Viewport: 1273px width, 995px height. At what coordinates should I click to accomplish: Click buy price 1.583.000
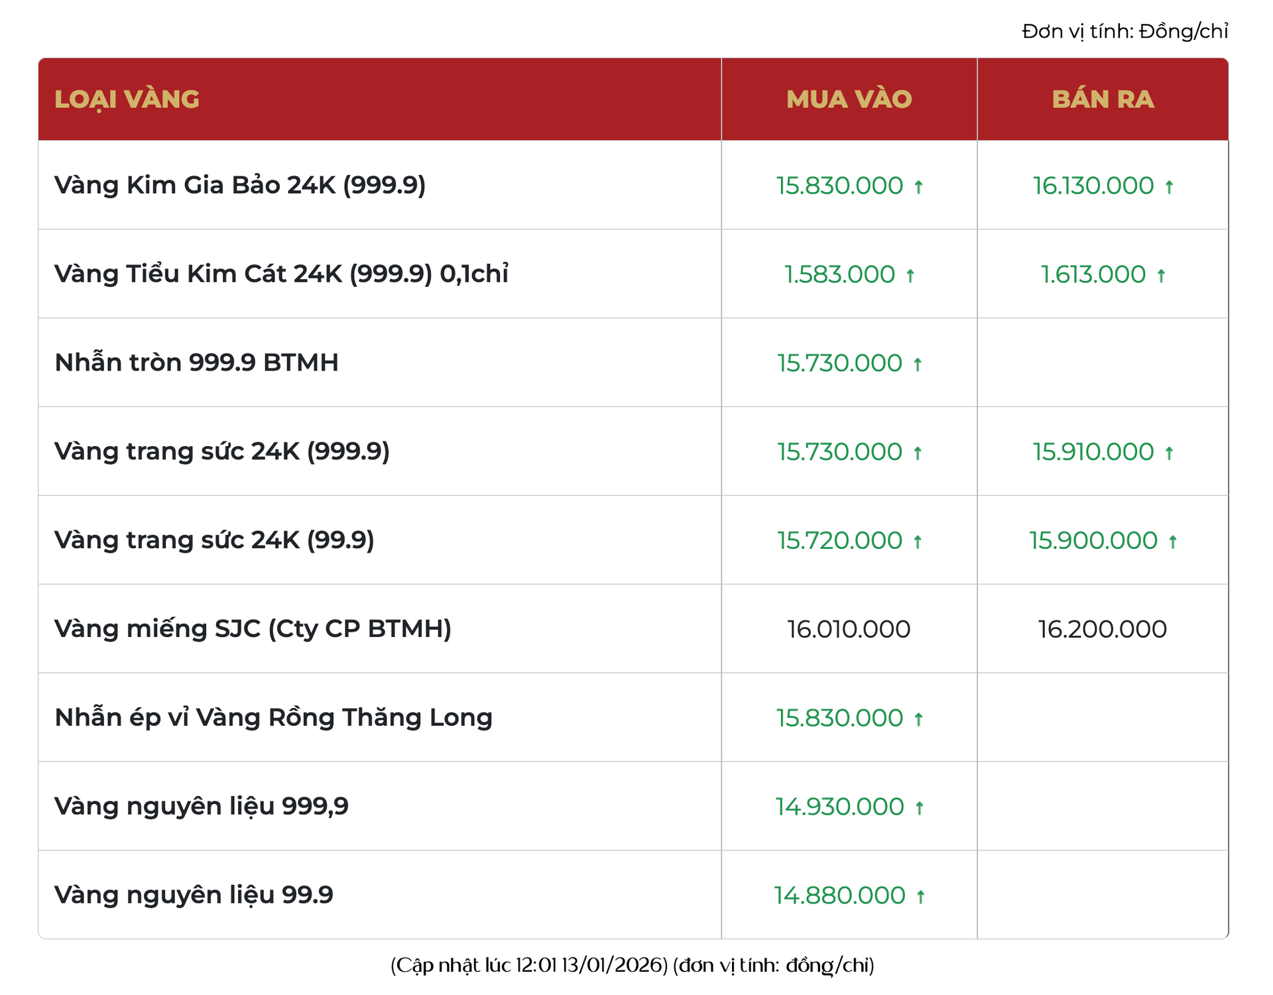[839, 274]
